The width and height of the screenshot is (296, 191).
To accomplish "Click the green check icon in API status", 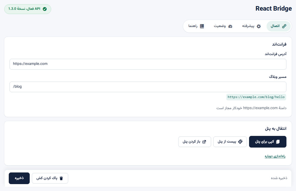I will point(45,9).
